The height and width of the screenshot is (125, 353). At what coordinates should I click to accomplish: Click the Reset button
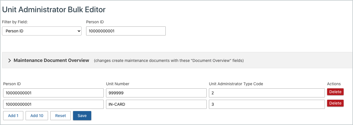pyautogui.click(x=61, y=116)
